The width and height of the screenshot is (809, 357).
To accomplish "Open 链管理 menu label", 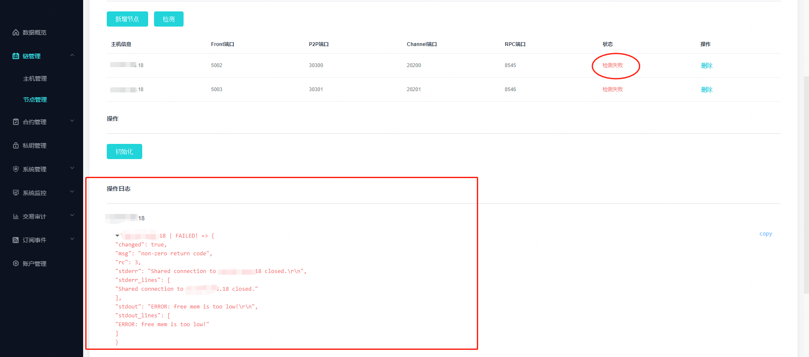I will [32, 56].
